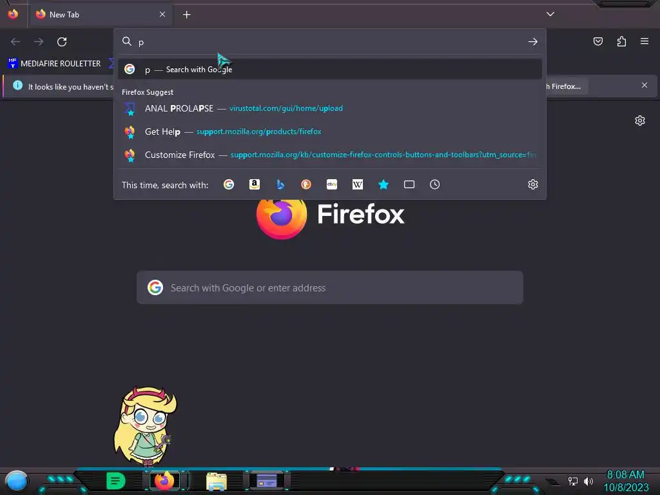660x495 pixels.
Task: Search this time with Bing
Action: click(280, 184)
